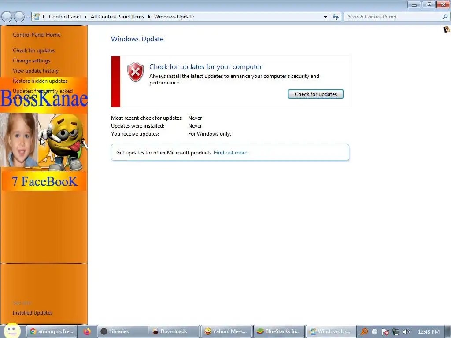Expand the arrow before Control Panel breadcrumb
The width and height of the screenshot is (451, 338).
(44, 17)
